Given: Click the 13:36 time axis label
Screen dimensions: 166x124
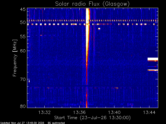Looking at the screenshot, I should point(79,112).
